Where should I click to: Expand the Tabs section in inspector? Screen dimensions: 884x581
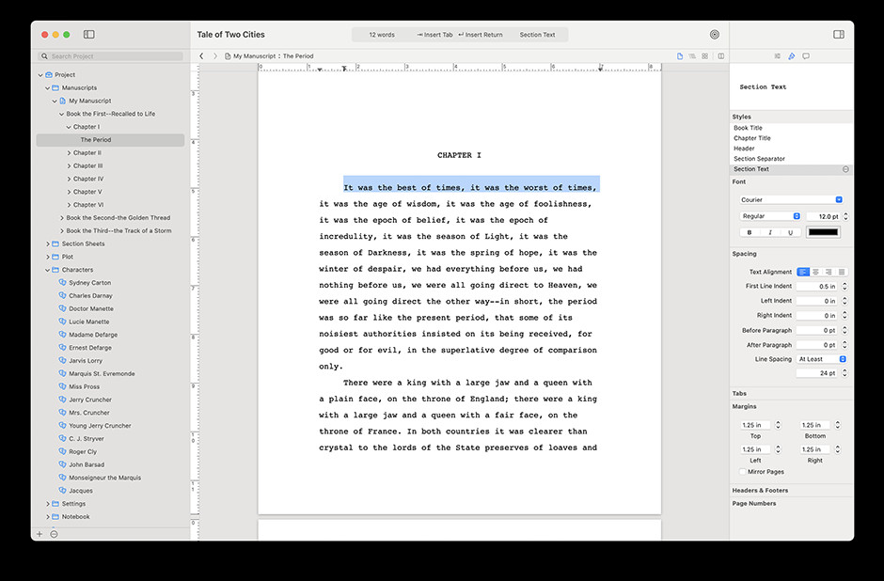[x=739, y=393]
